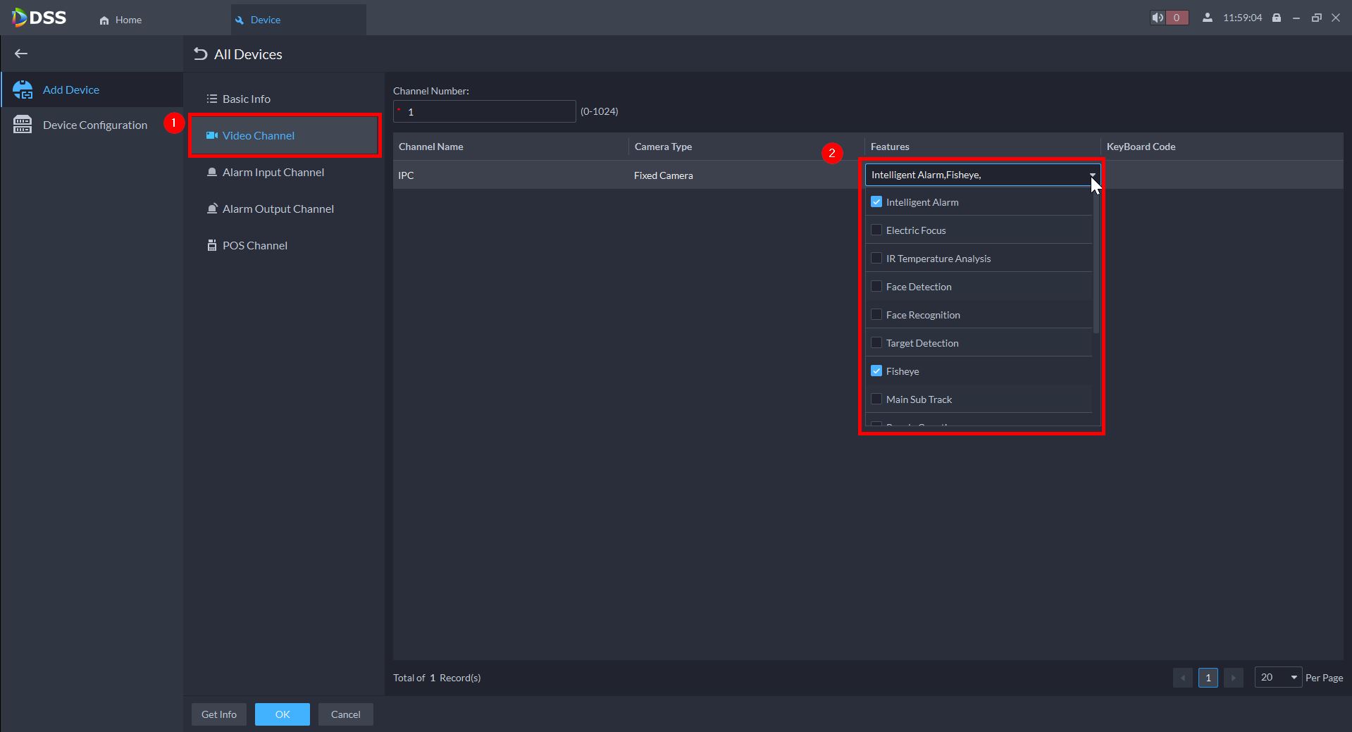Screen dimensions: 1352x732
Task: Click the Basic Info list icon
Action: tap(211, 99)
